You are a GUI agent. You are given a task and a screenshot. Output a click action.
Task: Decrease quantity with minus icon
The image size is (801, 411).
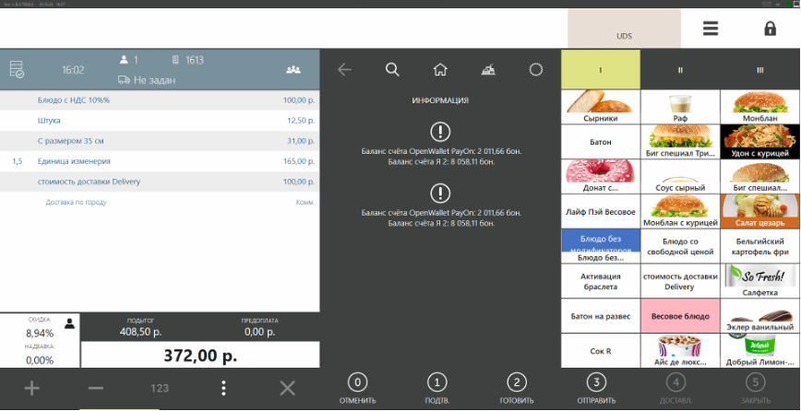click(96, 389)
